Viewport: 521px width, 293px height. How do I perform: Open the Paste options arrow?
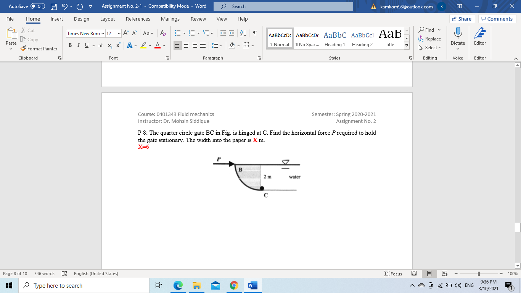(x=11, y=49)
